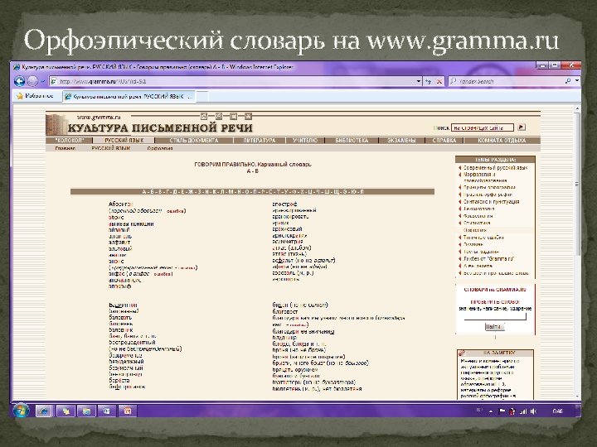The width and height of the screenshot is (597, 447).
Task: Click the Internet Explorer taskbar icon
Action: (44, 411)
